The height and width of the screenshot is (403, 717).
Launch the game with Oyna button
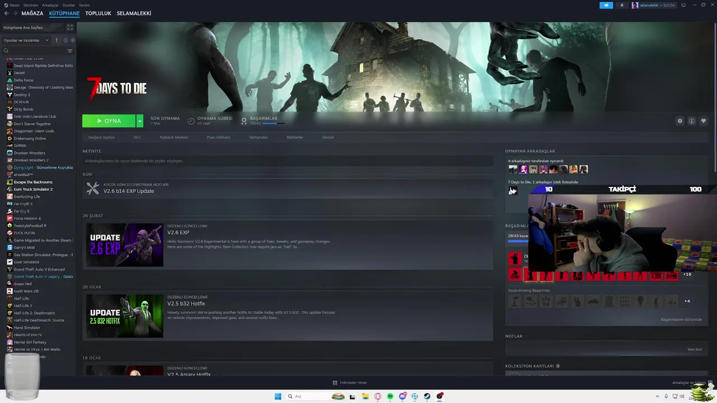[x=109, y=121]
